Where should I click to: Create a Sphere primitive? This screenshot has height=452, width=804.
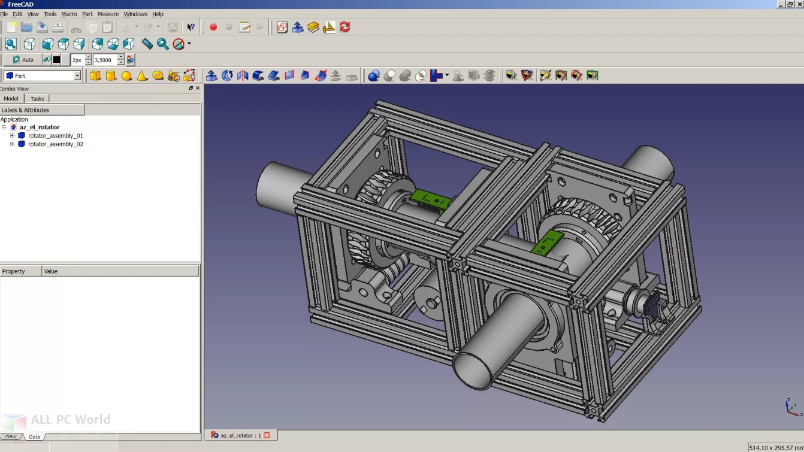(x=126, y=75)
